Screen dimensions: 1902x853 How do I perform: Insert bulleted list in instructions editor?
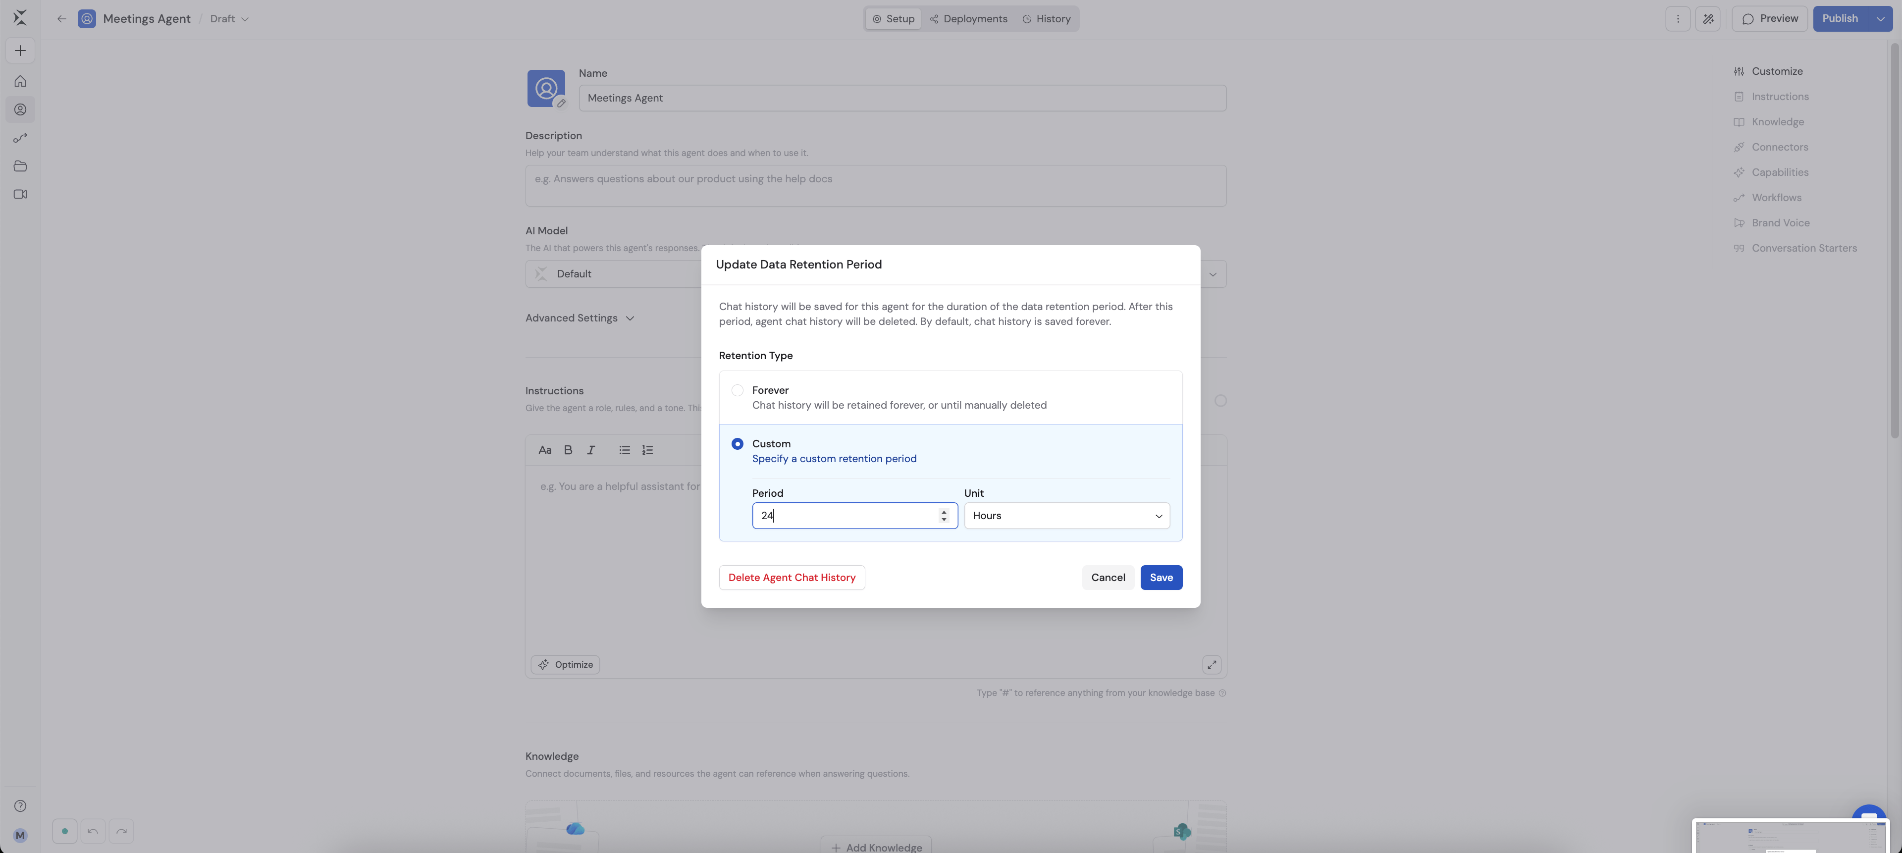625,450
